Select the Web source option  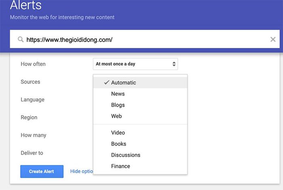116,116
